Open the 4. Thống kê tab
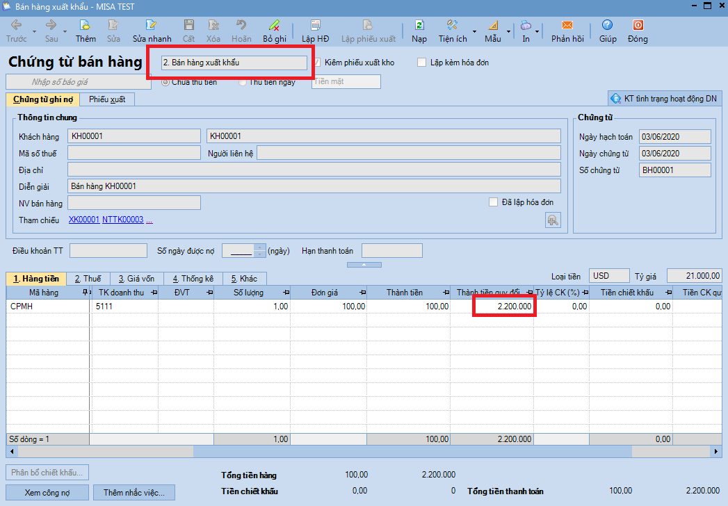The height and width of the screenshot is (506, 728). click(x=193, y=279)
